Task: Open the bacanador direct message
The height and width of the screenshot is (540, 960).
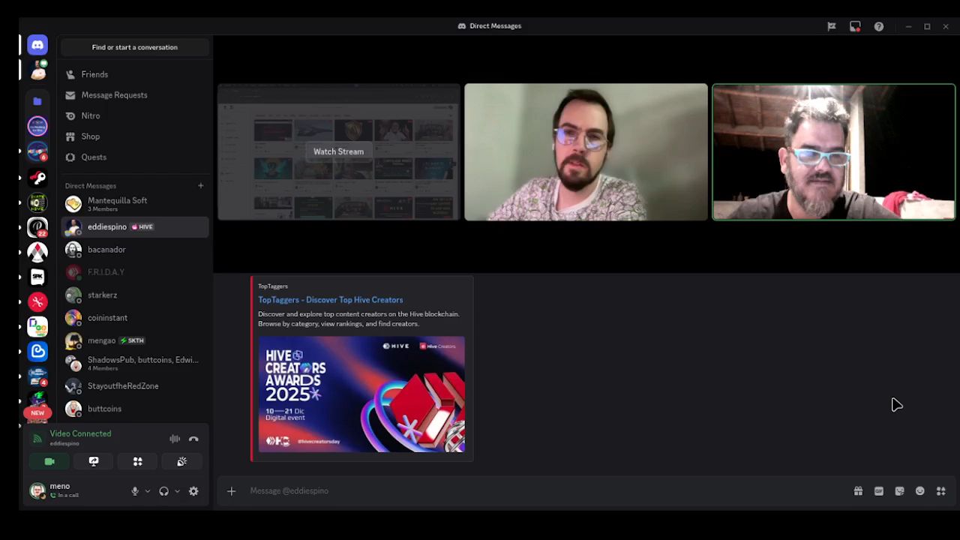Action: pyautogui.click(x=135, y=249)
